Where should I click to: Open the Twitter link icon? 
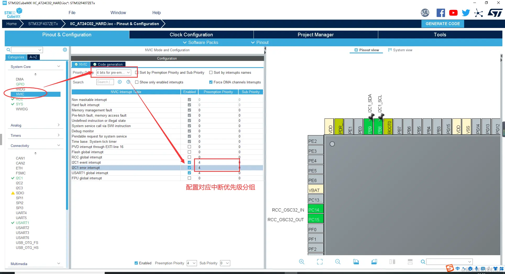click(x=466, y=13)
